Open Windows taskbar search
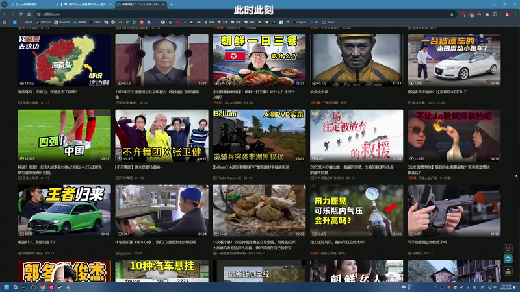This screenshot has width=520, height=292. click(x=15, y=287)
